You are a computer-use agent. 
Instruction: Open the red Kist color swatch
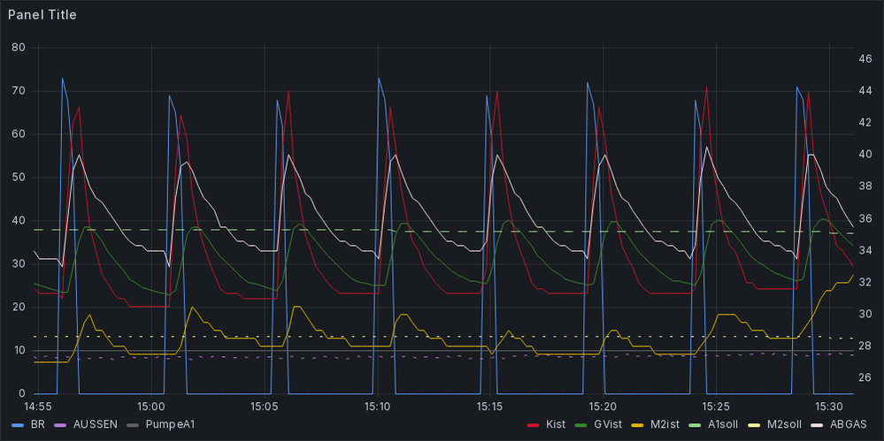534,425
